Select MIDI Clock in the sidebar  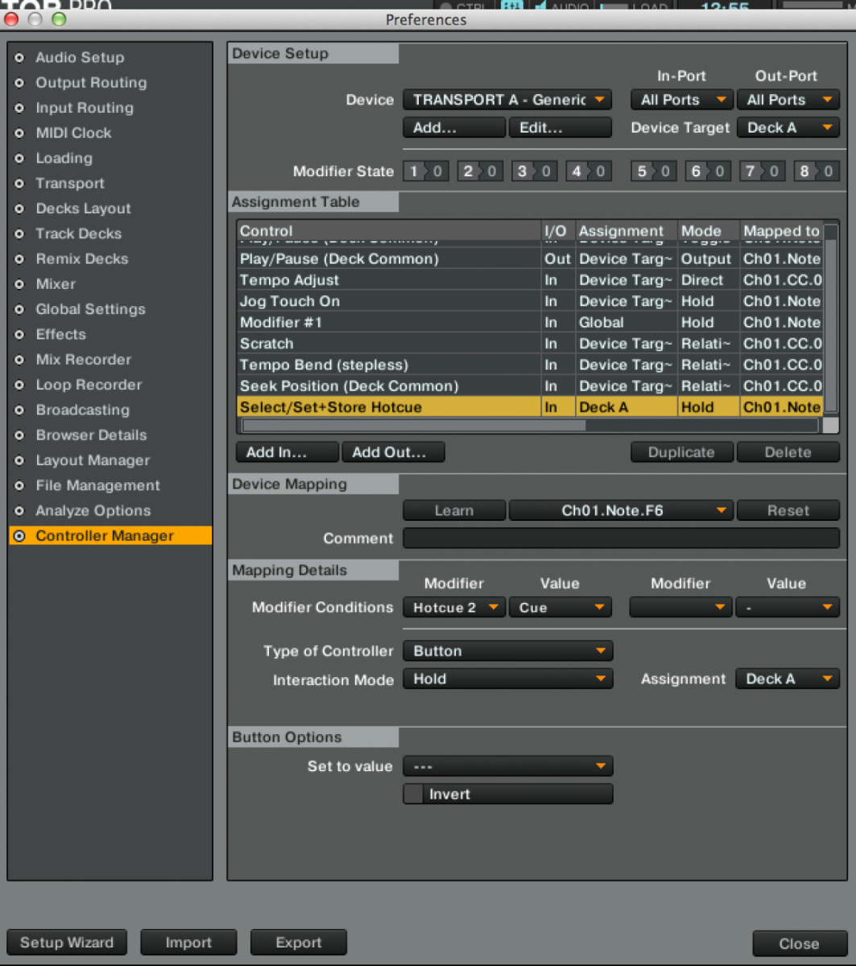pos(73,133)
